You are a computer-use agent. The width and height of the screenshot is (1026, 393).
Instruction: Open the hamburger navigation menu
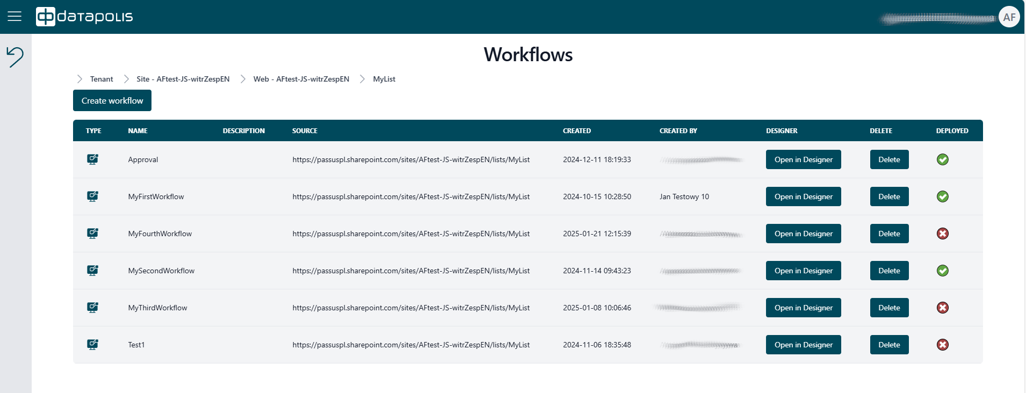click(x=15, y=17)
